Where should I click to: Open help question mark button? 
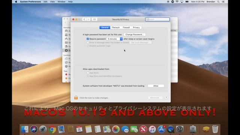point(166,97)
